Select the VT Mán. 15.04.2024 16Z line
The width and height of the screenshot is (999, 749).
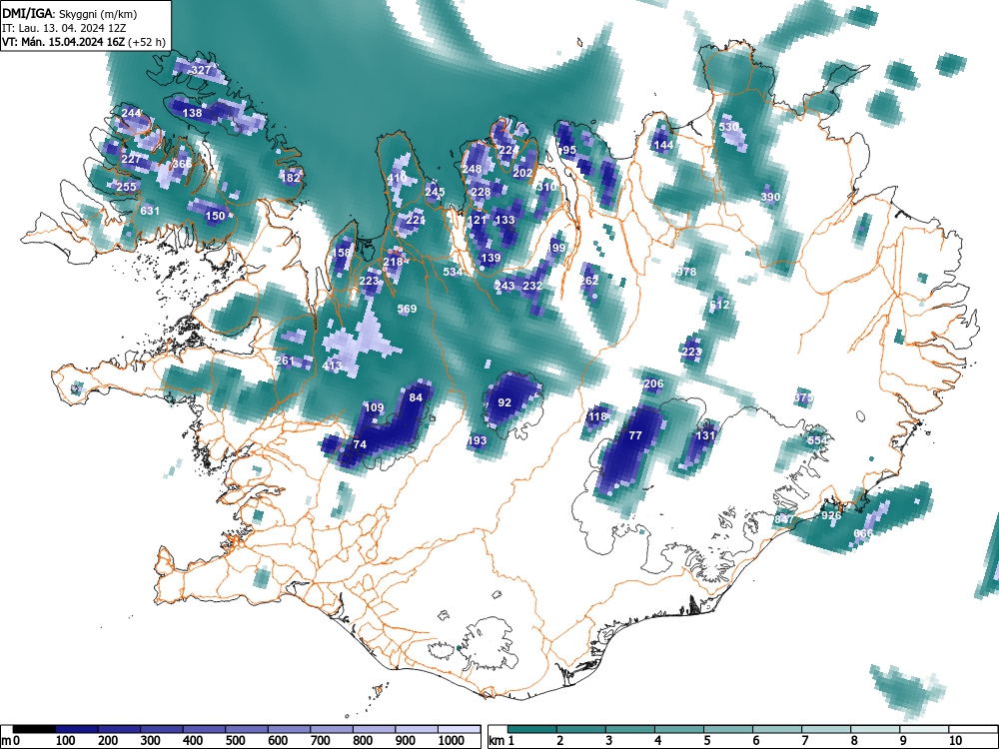[x=84, y=42]
